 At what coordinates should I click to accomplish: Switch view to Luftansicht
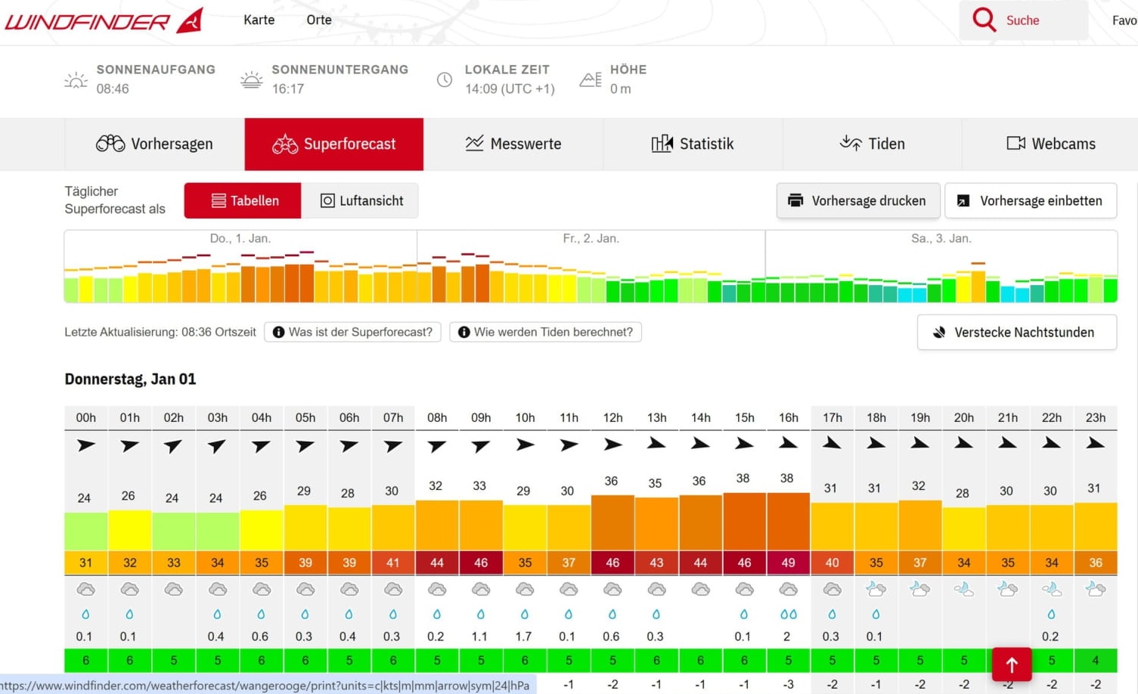coord(361,201)
